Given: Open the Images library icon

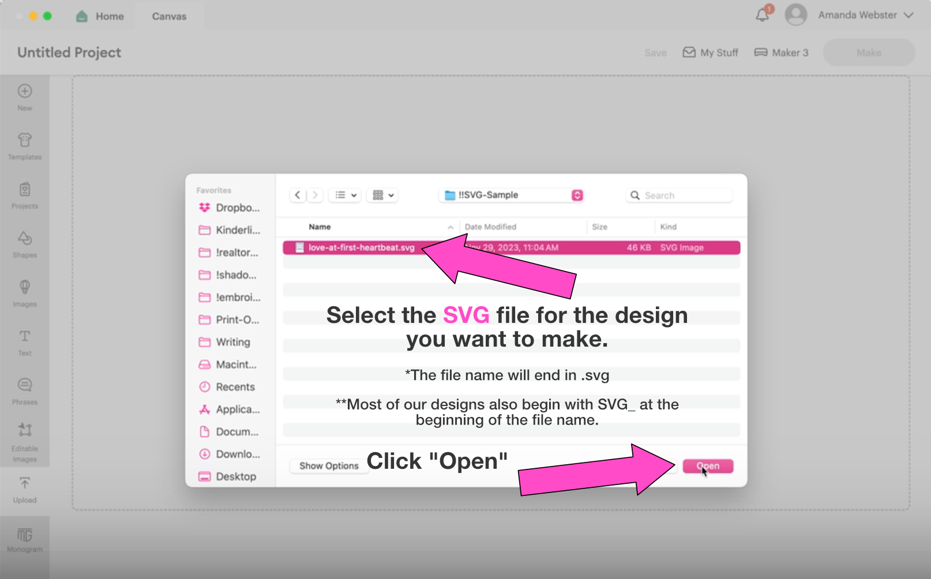Looking at the screenshot, I should [x=25, y=293].
